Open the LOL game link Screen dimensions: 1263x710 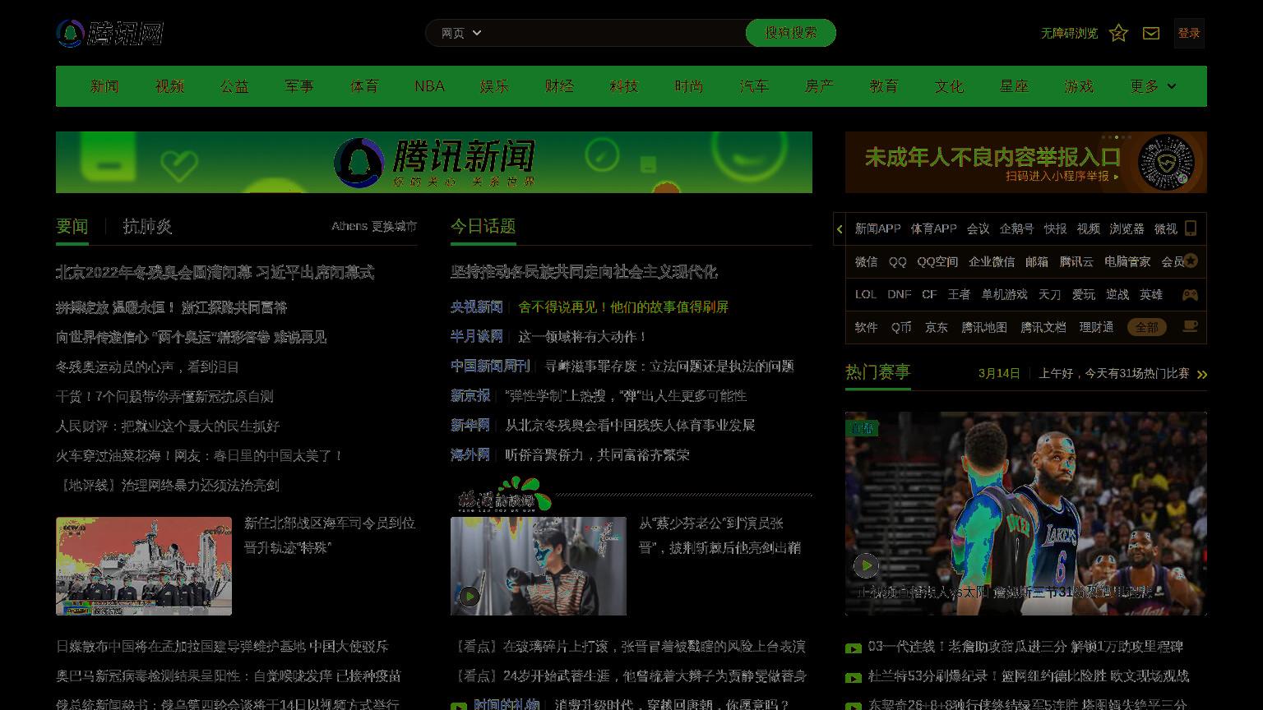click(x=866, y=294)
